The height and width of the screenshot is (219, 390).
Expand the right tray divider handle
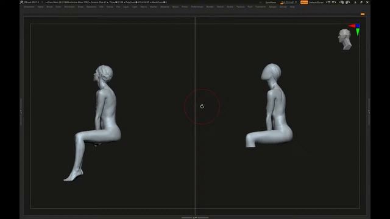(369, 112)
